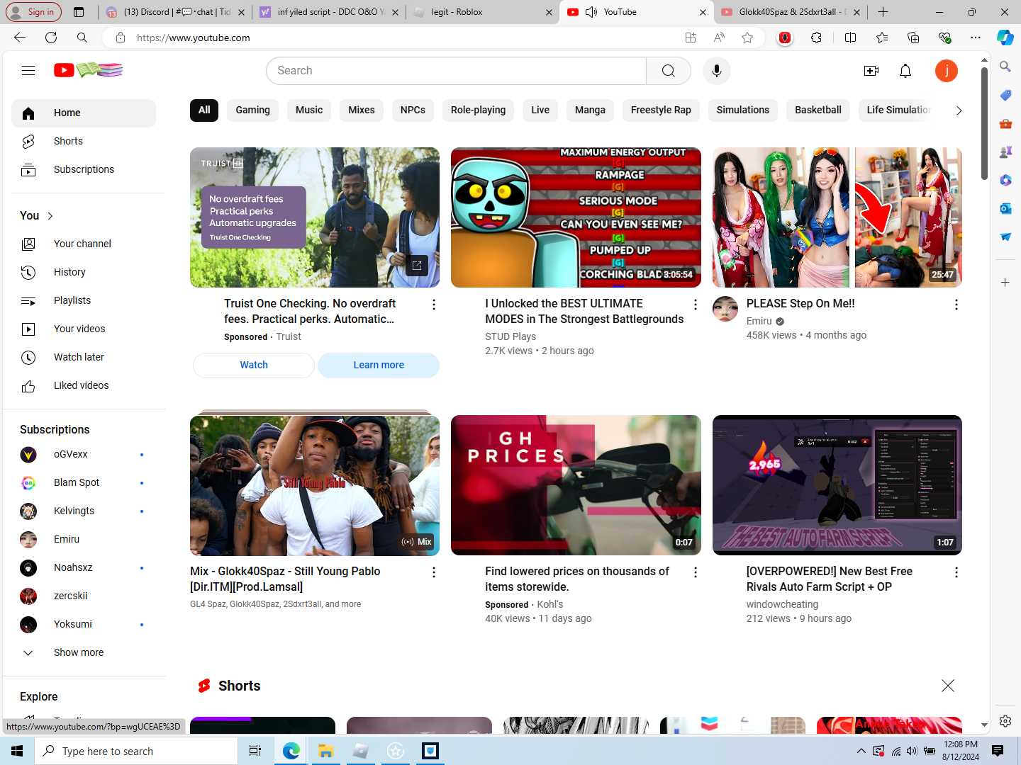Open Your channel in sidebar
This screenshot has width=1021, height=765.
pos(84,244)
